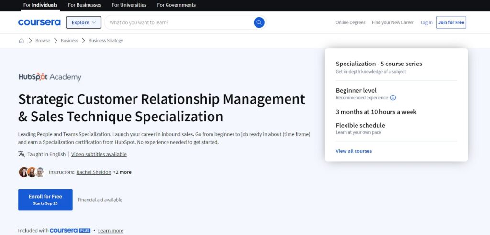490x235 pixels.
Task: Click the Flexible schedule text
Action: pos(360,125)
